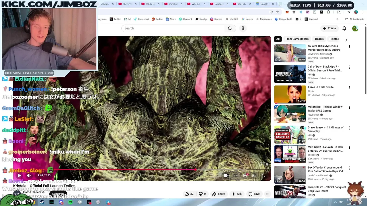Open options for Matt Gaetz video
Screen dimensions: 367x206
[x=349, y=148]
